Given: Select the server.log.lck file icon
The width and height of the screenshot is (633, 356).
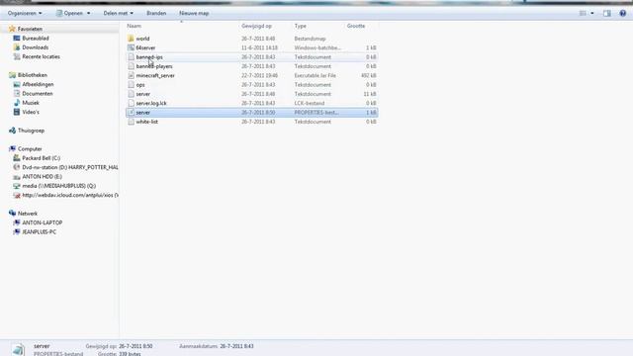Looking at the screenshot, I should (131, 103).
